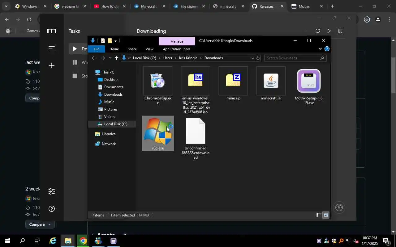Select the Windows 10 IoT Enterprise ISO file
The width and height of the screenshot is (396, 247).
pyautogui.click(x=196, y=81)
